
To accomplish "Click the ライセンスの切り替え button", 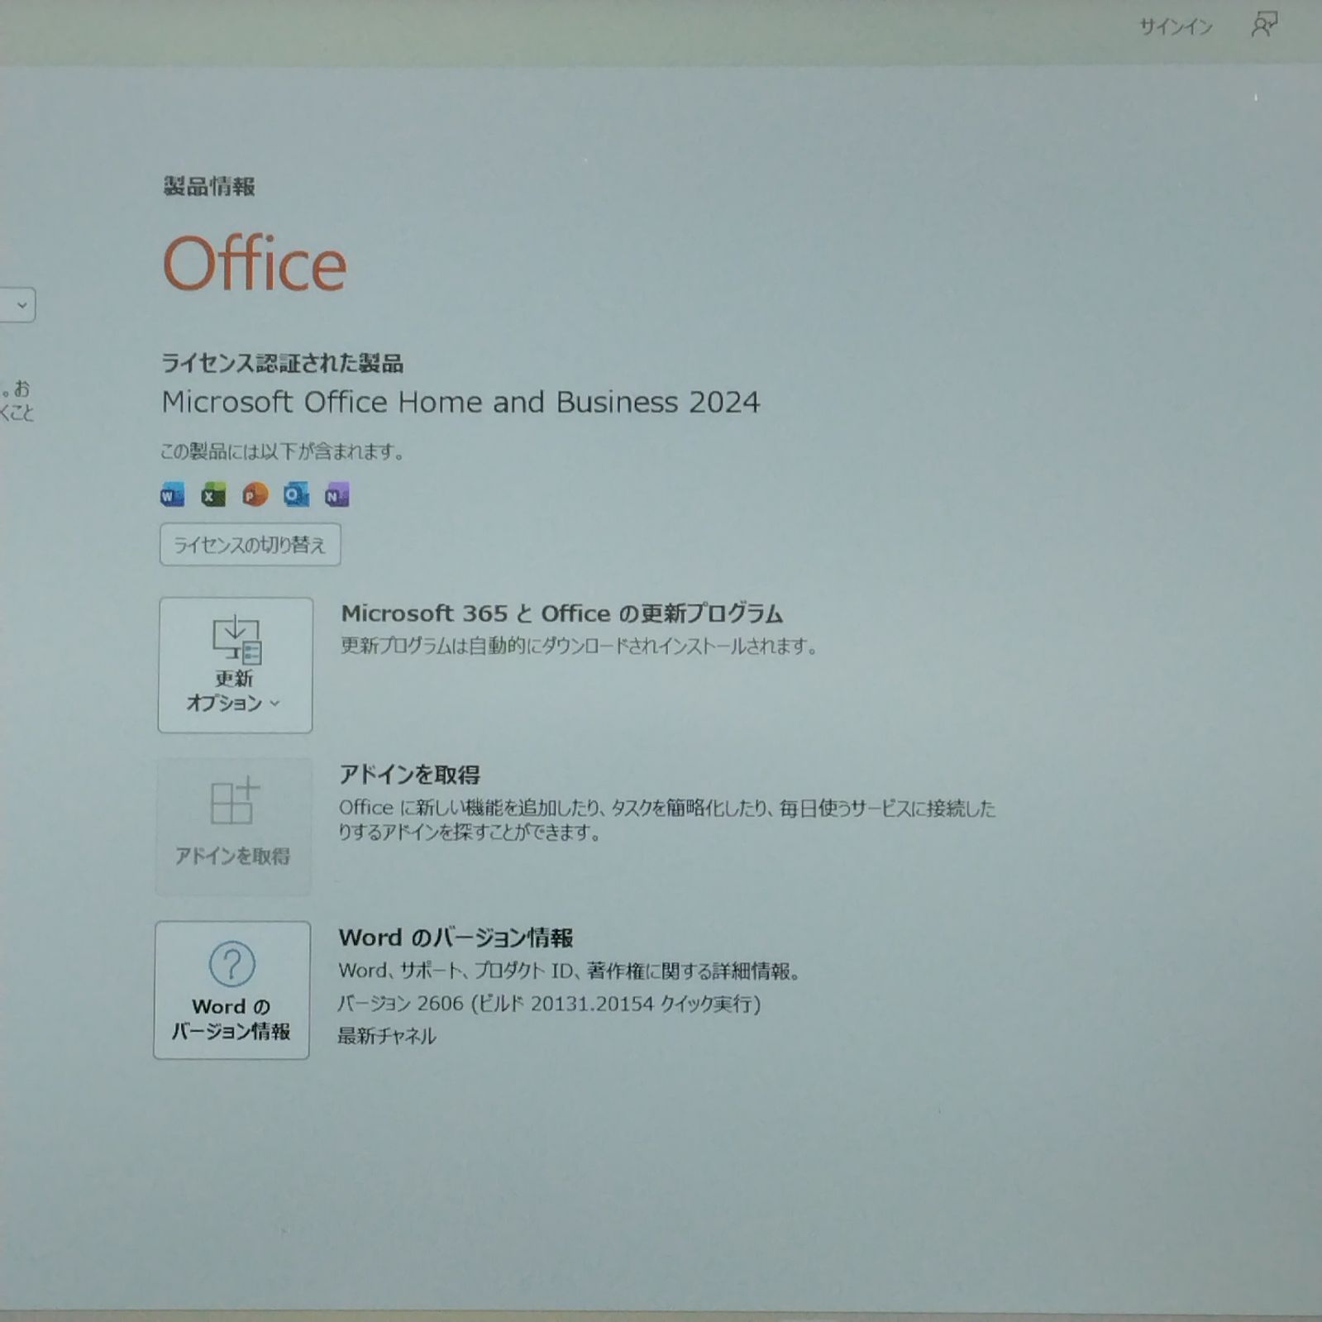I will 250,544.
